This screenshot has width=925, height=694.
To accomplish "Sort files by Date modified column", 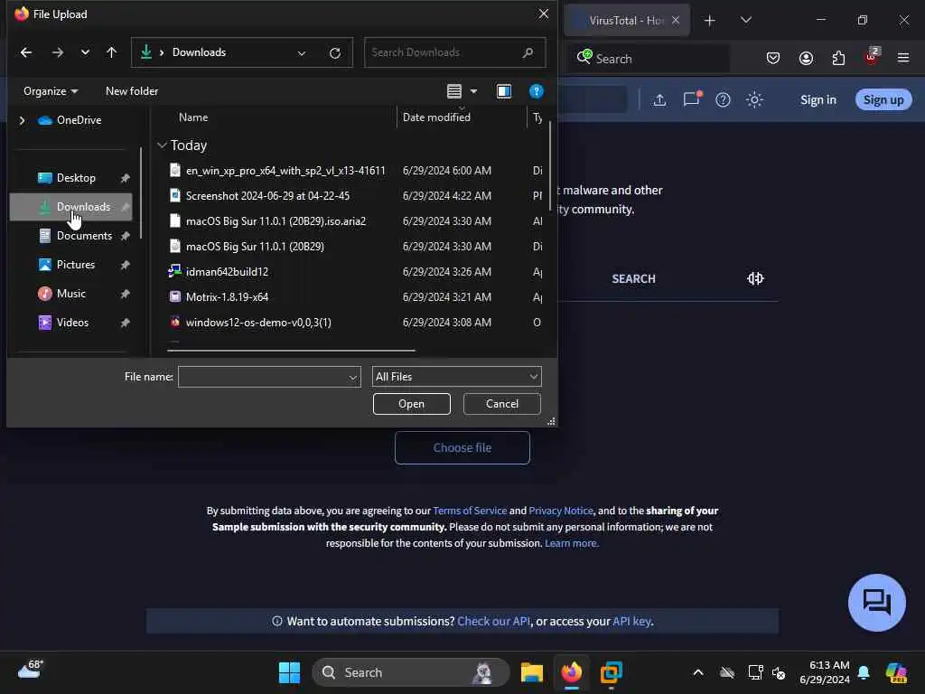I will pos(436,117).
